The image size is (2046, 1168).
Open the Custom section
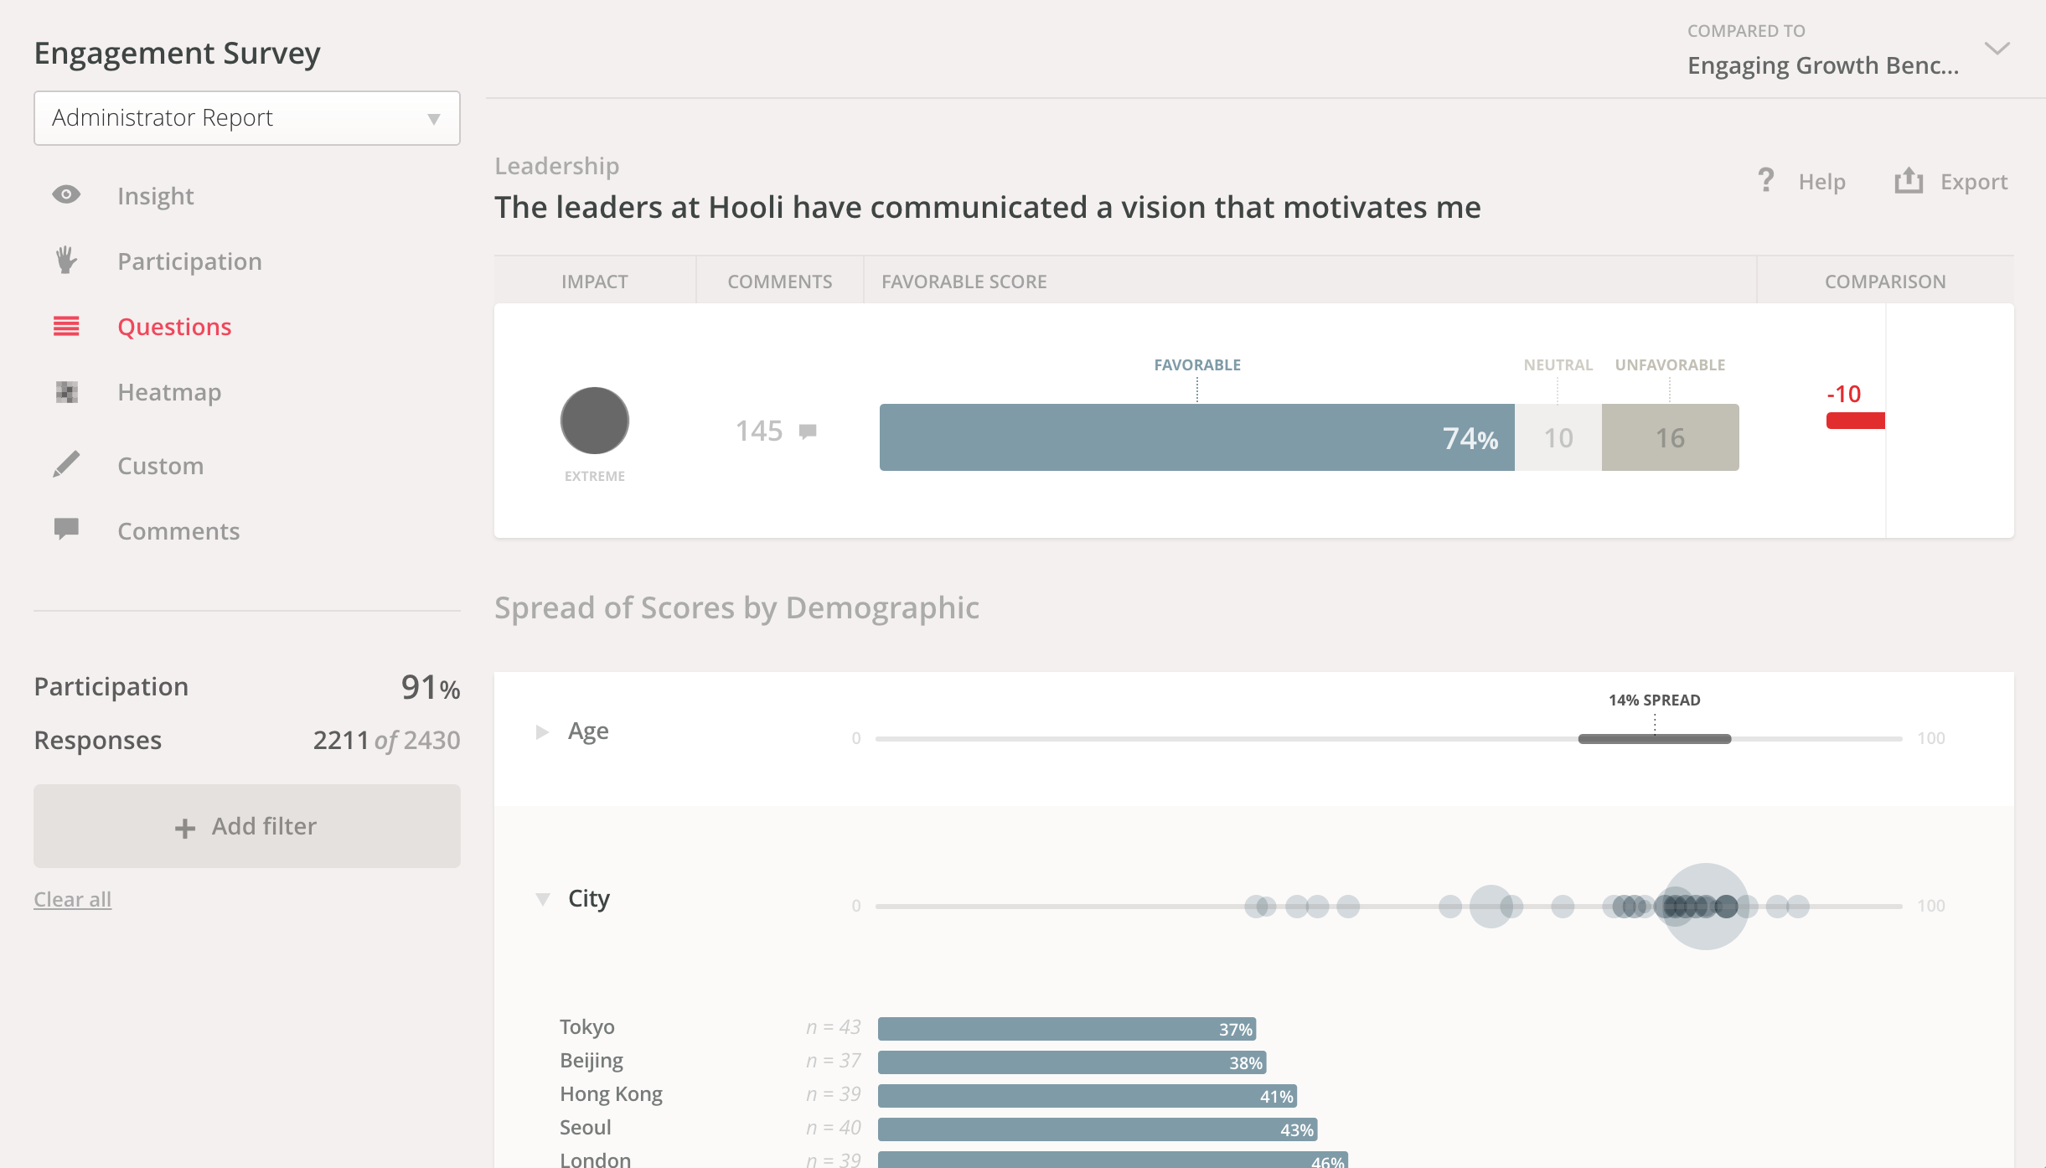point(161,465)
